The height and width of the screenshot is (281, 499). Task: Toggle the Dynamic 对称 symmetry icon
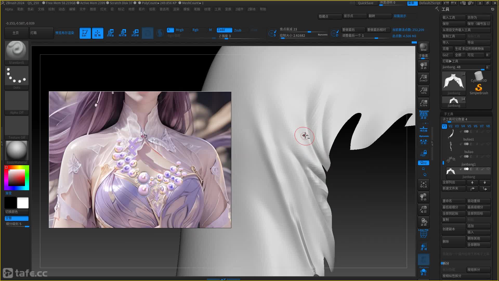[424, 140]
